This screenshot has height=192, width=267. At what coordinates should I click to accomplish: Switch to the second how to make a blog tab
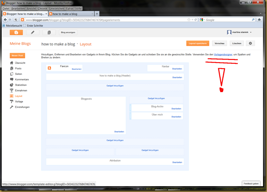coord(71,14)
